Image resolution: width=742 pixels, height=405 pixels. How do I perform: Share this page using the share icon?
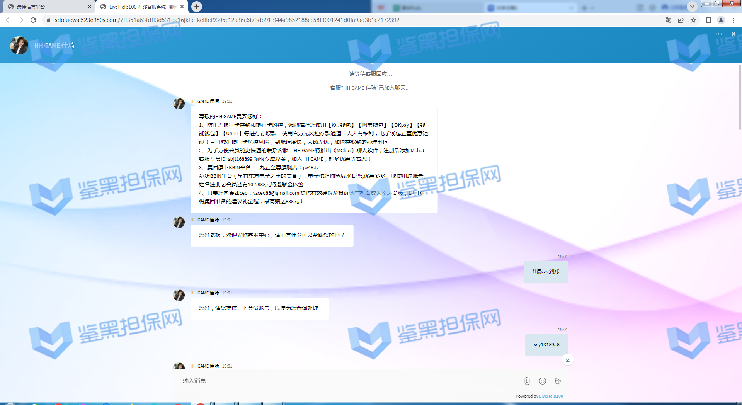point(681,20)
